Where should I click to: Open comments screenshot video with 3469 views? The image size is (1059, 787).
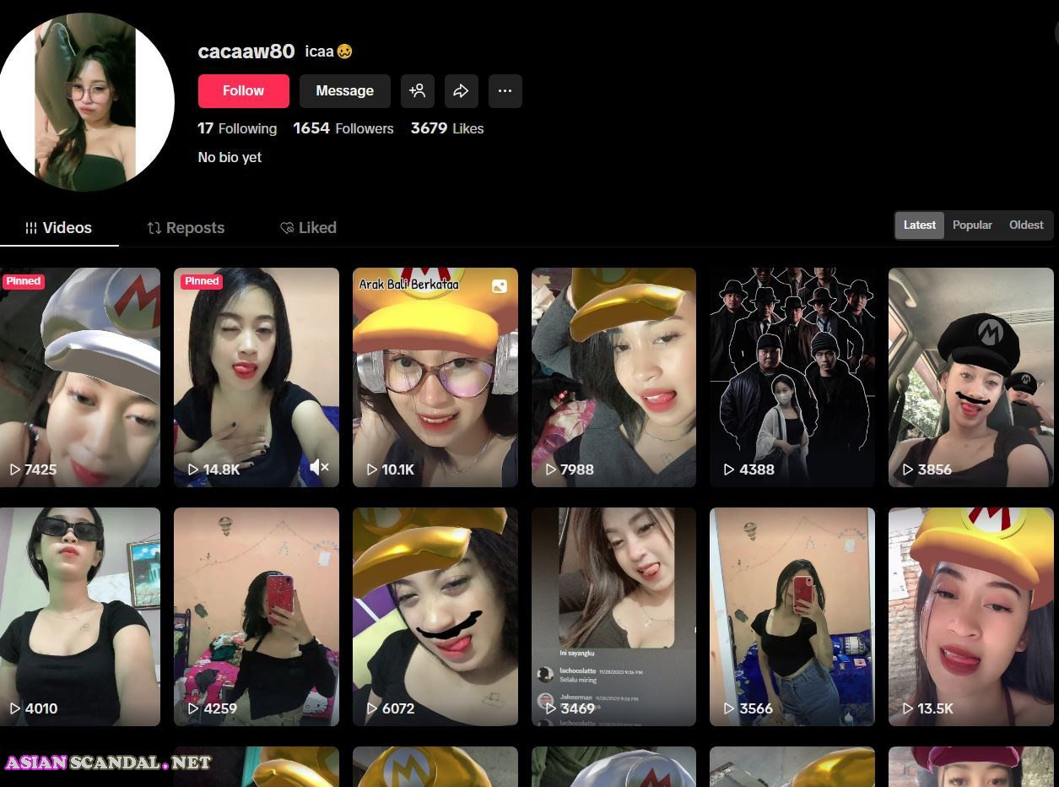(x=613, y=616)
